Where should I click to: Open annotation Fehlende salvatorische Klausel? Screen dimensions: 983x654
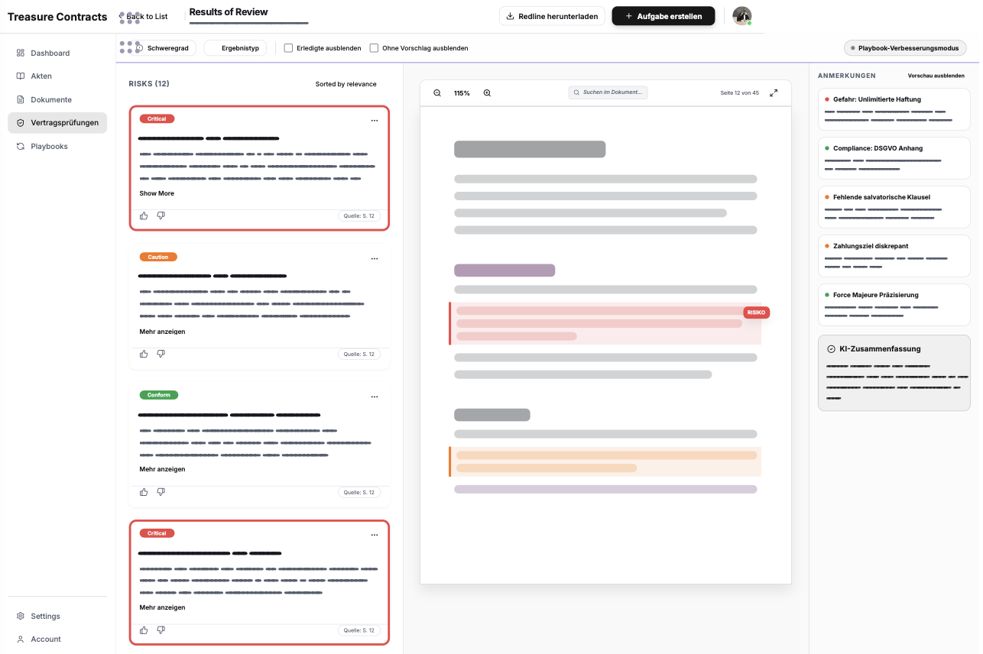(894, 207)
